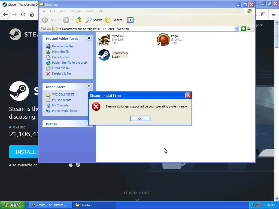Click the network tray icon

(254, 205)
